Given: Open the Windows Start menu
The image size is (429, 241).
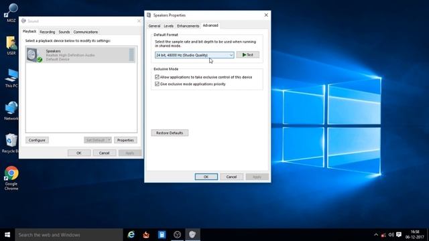Looking at the screenshot, I should pyautogui.click(x=7, y=235).
